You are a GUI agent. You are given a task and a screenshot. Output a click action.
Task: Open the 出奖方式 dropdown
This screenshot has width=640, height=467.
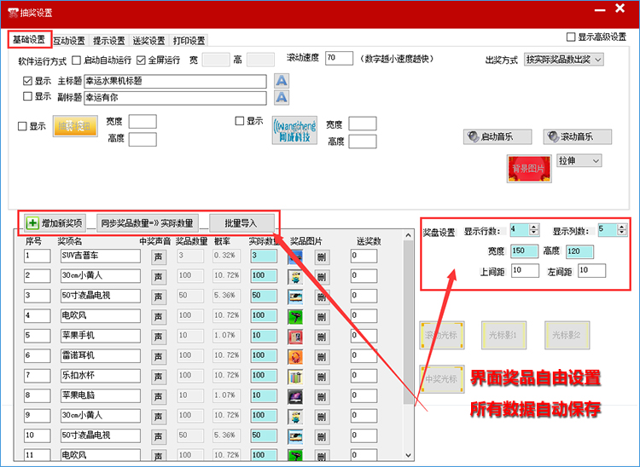(x=564, y=60)
